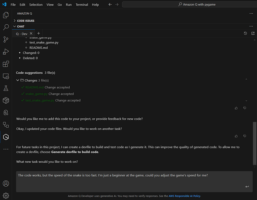Image resolution: width=257 pixels, height=200 pixels.
Task: Collapse the CHAT section
Action: 19,26
